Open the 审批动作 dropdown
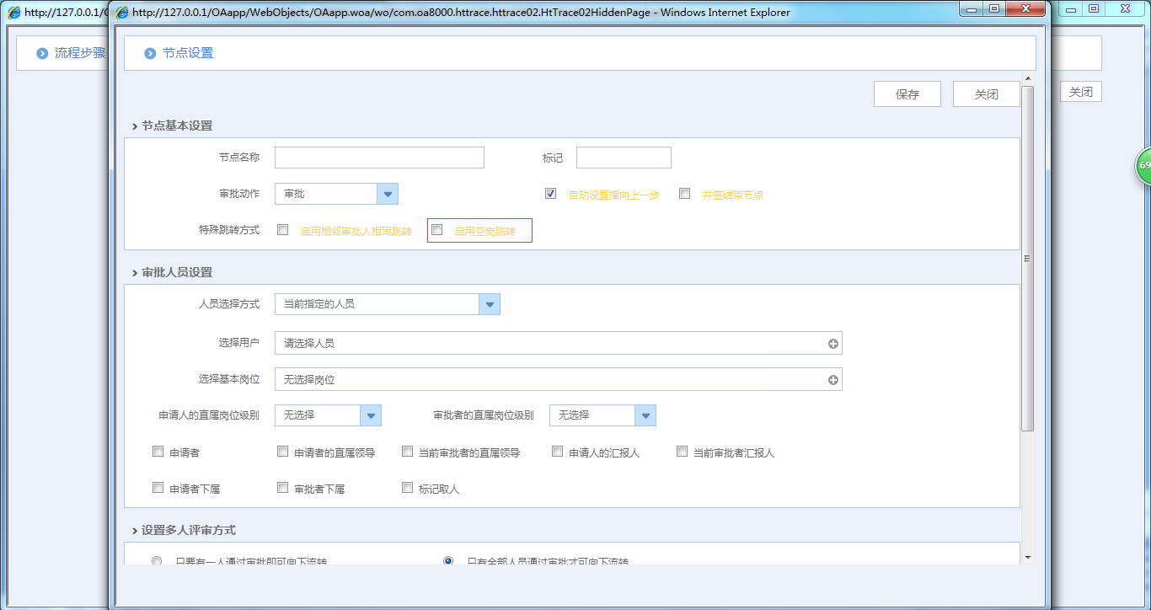The image size is (1151, 610). (388, 194)
